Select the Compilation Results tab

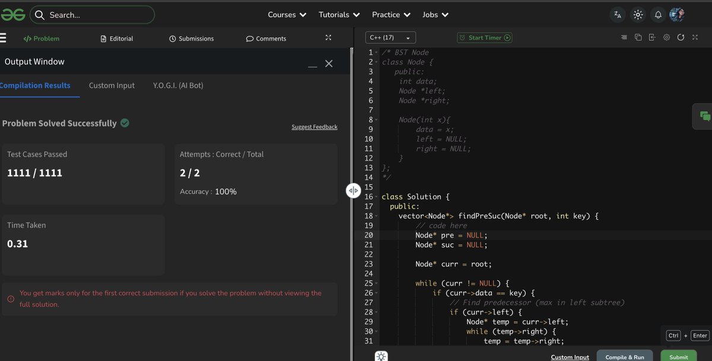(x=35, y=85)
